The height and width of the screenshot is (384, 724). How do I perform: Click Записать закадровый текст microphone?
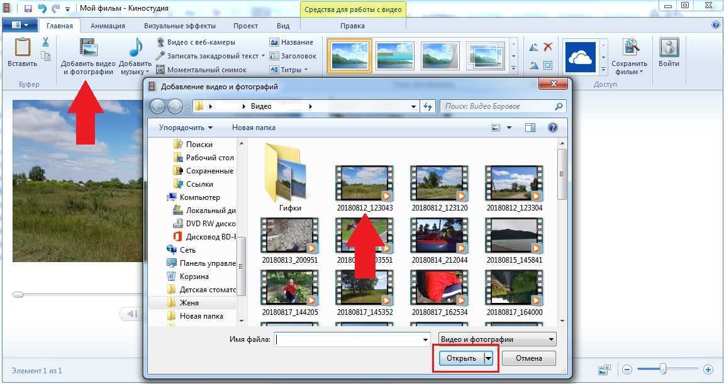160,56
